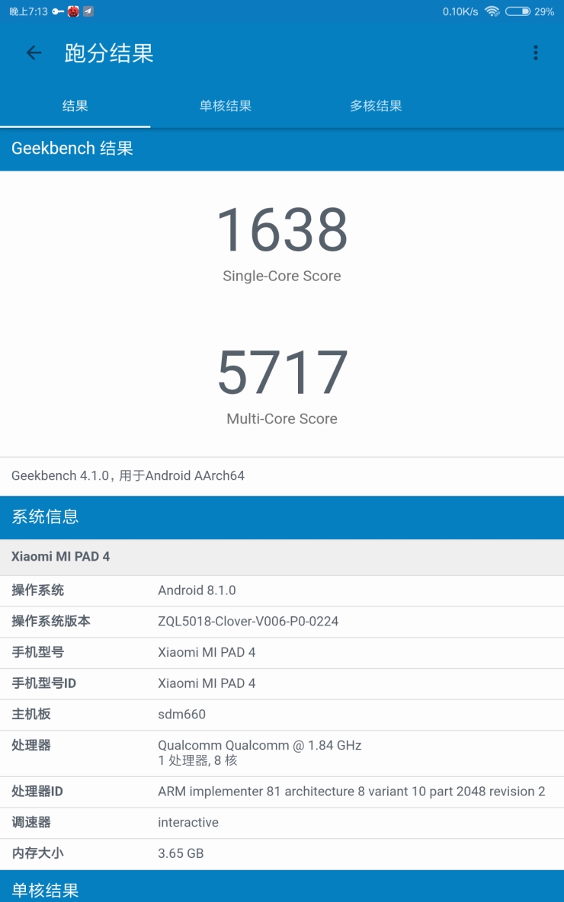Image resolution: width=564 pixels, height=902 pixels.
Task: Tap the battery icon in status bar
Action: pyautogui.click(x=518, y=11)
